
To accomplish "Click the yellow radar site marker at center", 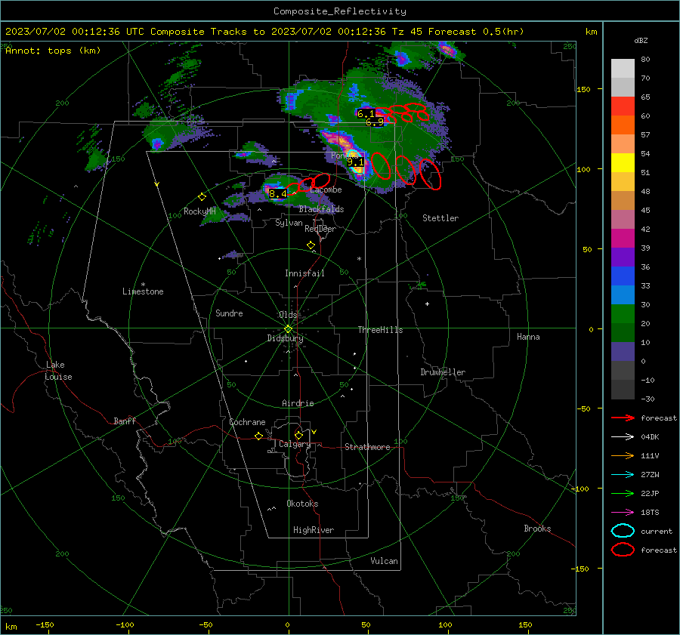I will tap(289, 329).
